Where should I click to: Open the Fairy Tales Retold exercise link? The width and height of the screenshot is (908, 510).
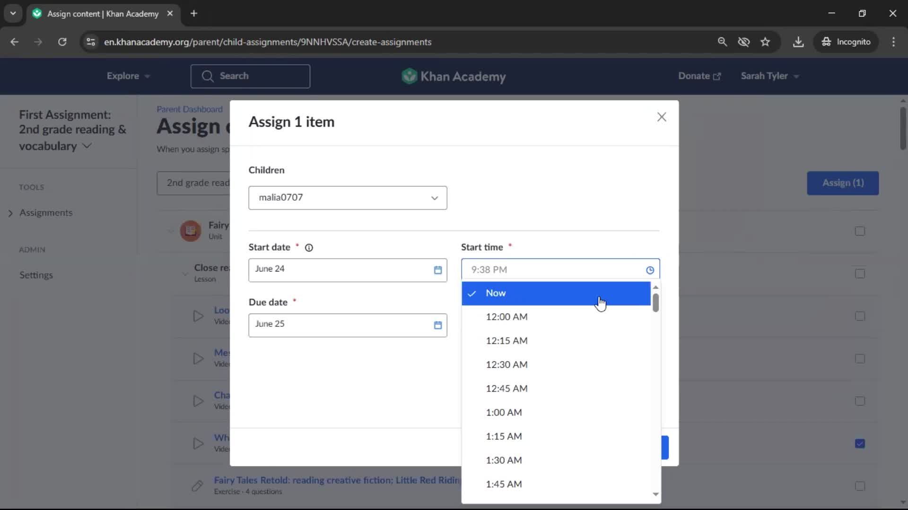[337, 480]
